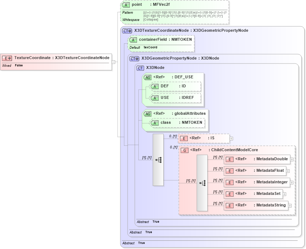This screenshot has height=249, width=306.
Task: Click the A icon beside point attribute
Action: (x=126, y=5)
